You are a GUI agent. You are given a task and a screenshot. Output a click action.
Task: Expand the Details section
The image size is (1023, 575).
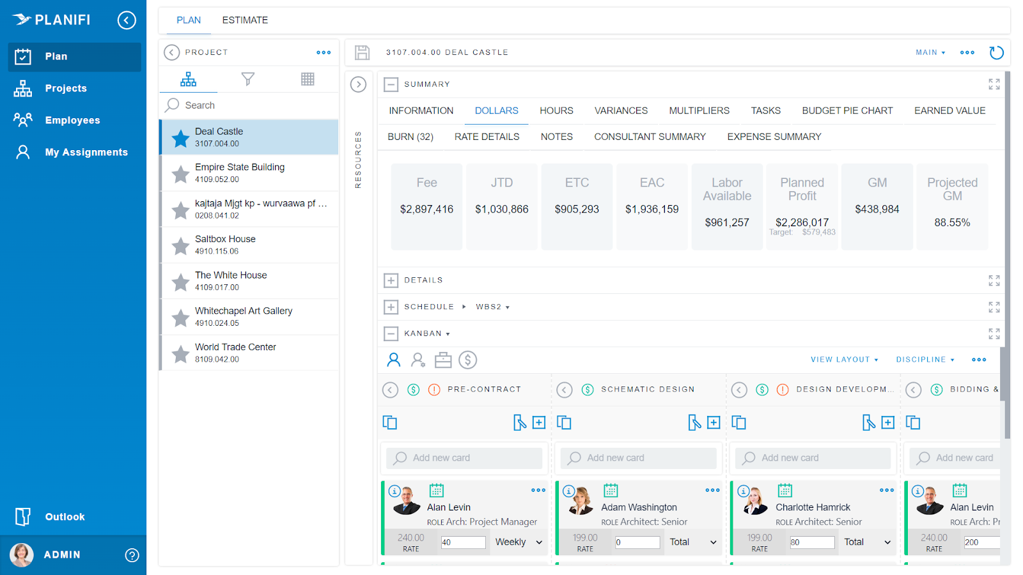point(391,280)
